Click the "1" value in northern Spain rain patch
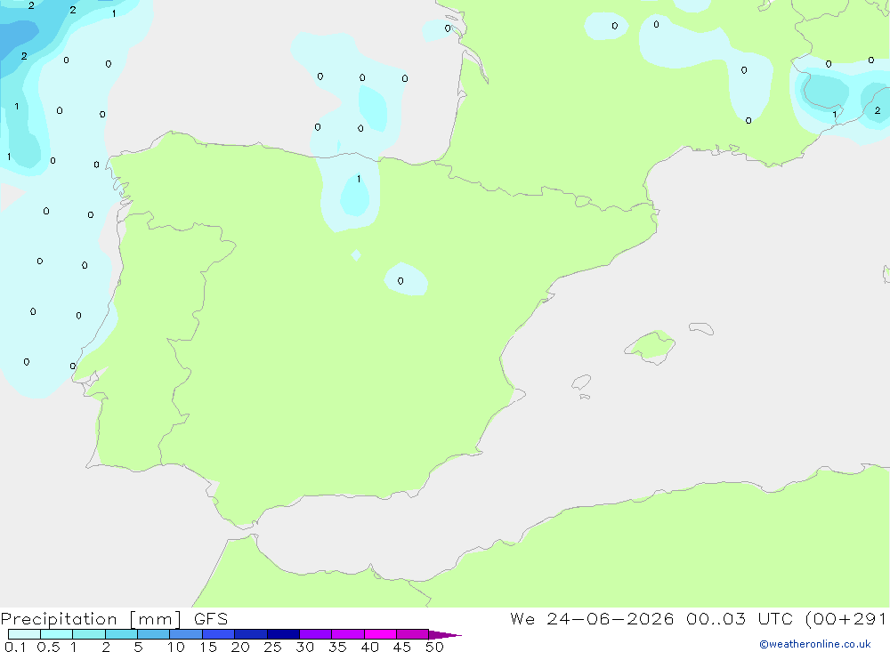 point(359,179)
